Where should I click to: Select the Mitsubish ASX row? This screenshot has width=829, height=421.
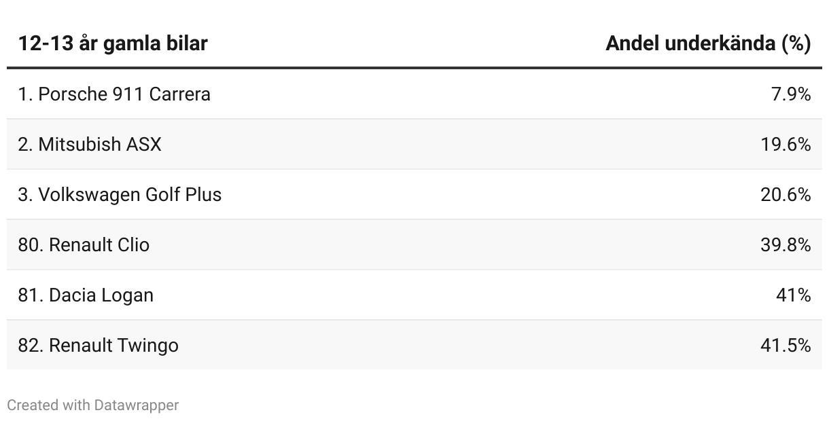pos(414,144)
